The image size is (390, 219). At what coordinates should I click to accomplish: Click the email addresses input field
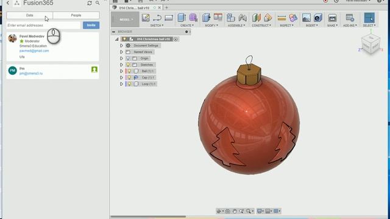click(43, 26)
